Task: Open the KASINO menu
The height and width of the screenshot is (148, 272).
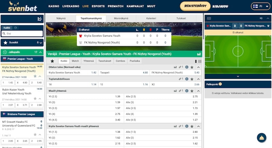Action: 54,6
